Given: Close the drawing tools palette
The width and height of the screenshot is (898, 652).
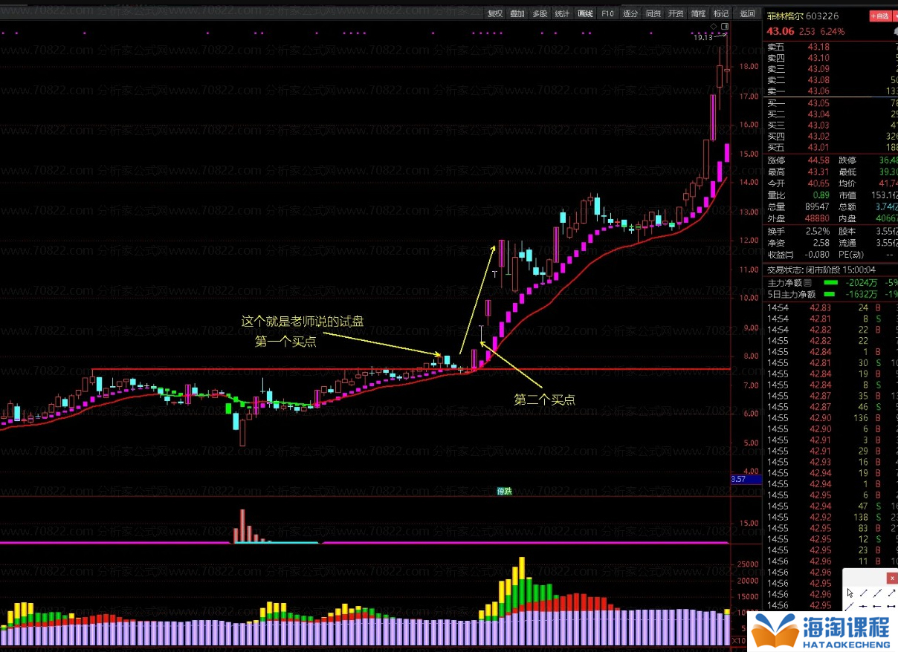Looking at the screenshot, I should (892, 578).
